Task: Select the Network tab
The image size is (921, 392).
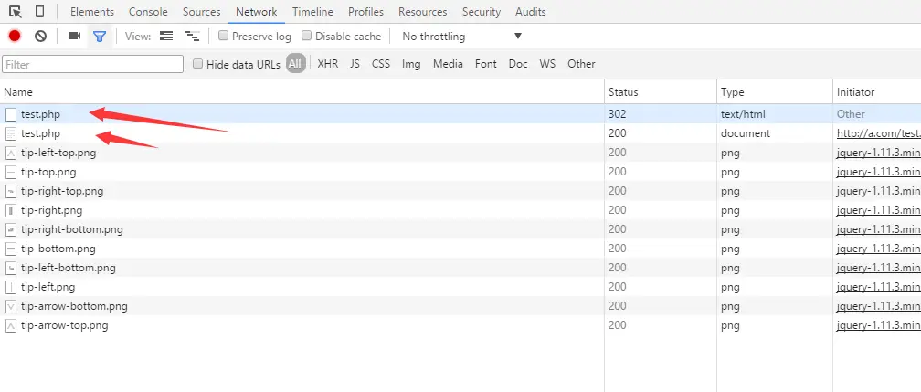Action: click(x=257, y=12)
